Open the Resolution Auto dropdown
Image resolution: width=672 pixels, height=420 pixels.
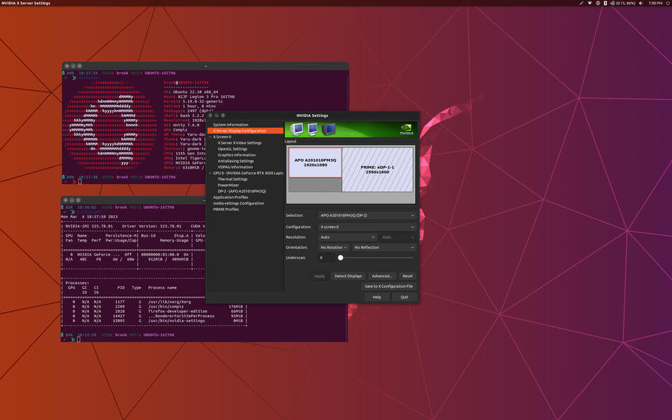[348, 237]
